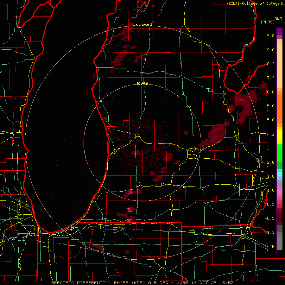Screen dimensions: 285x285
Task: Click the yellow segment of the color bar
Action: [x=280, y=136]
